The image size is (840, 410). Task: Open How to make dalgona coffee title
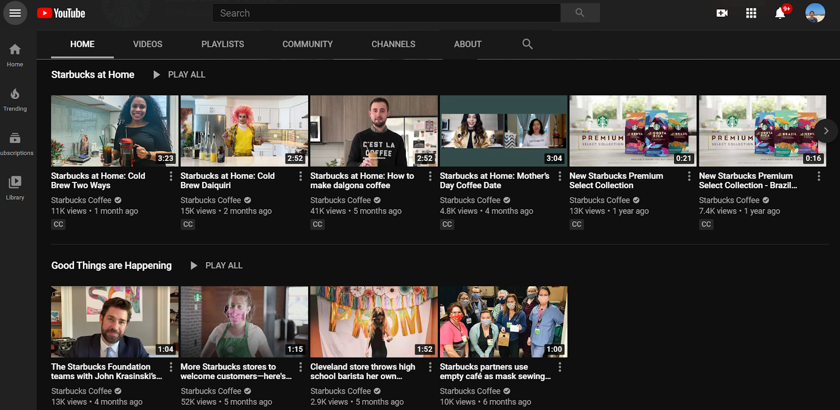tap(362, 180)
